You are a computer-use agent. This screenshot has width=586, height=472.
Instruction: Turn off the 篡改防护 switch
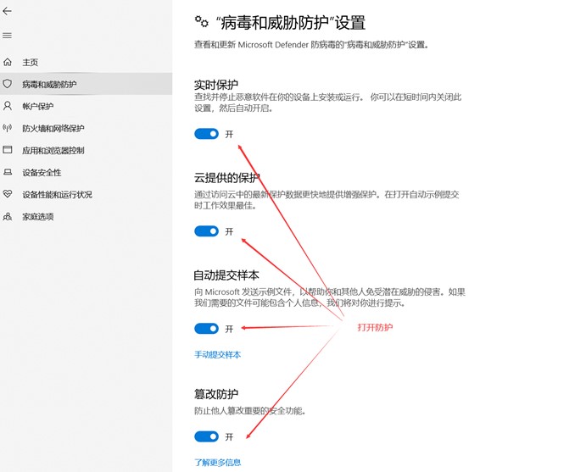coord(206,436)
